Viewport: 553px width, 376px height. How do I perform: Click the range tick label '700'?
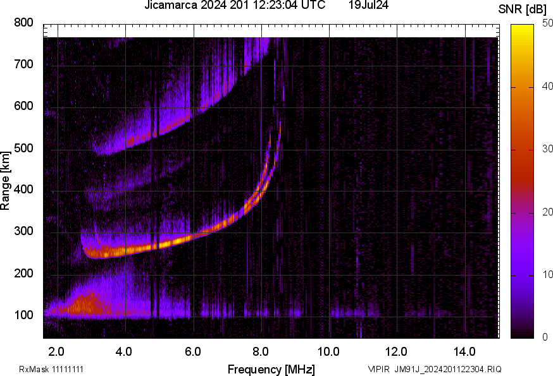click(23, 64)
